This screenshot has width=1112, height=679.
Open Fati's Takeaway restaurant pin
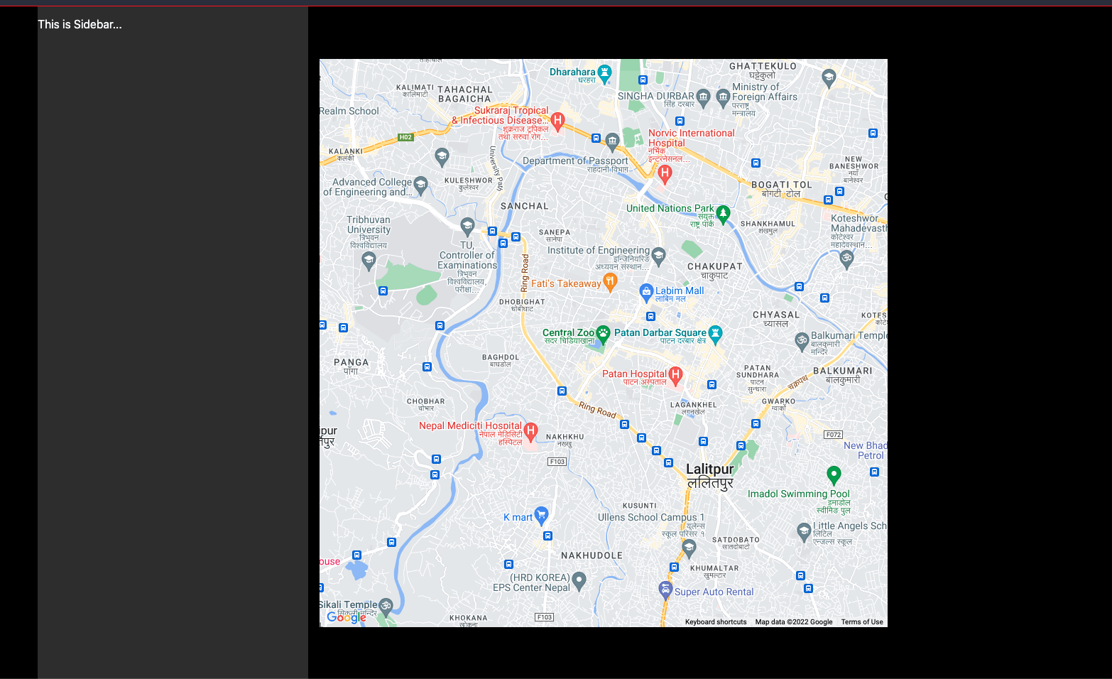pos(609,281)
